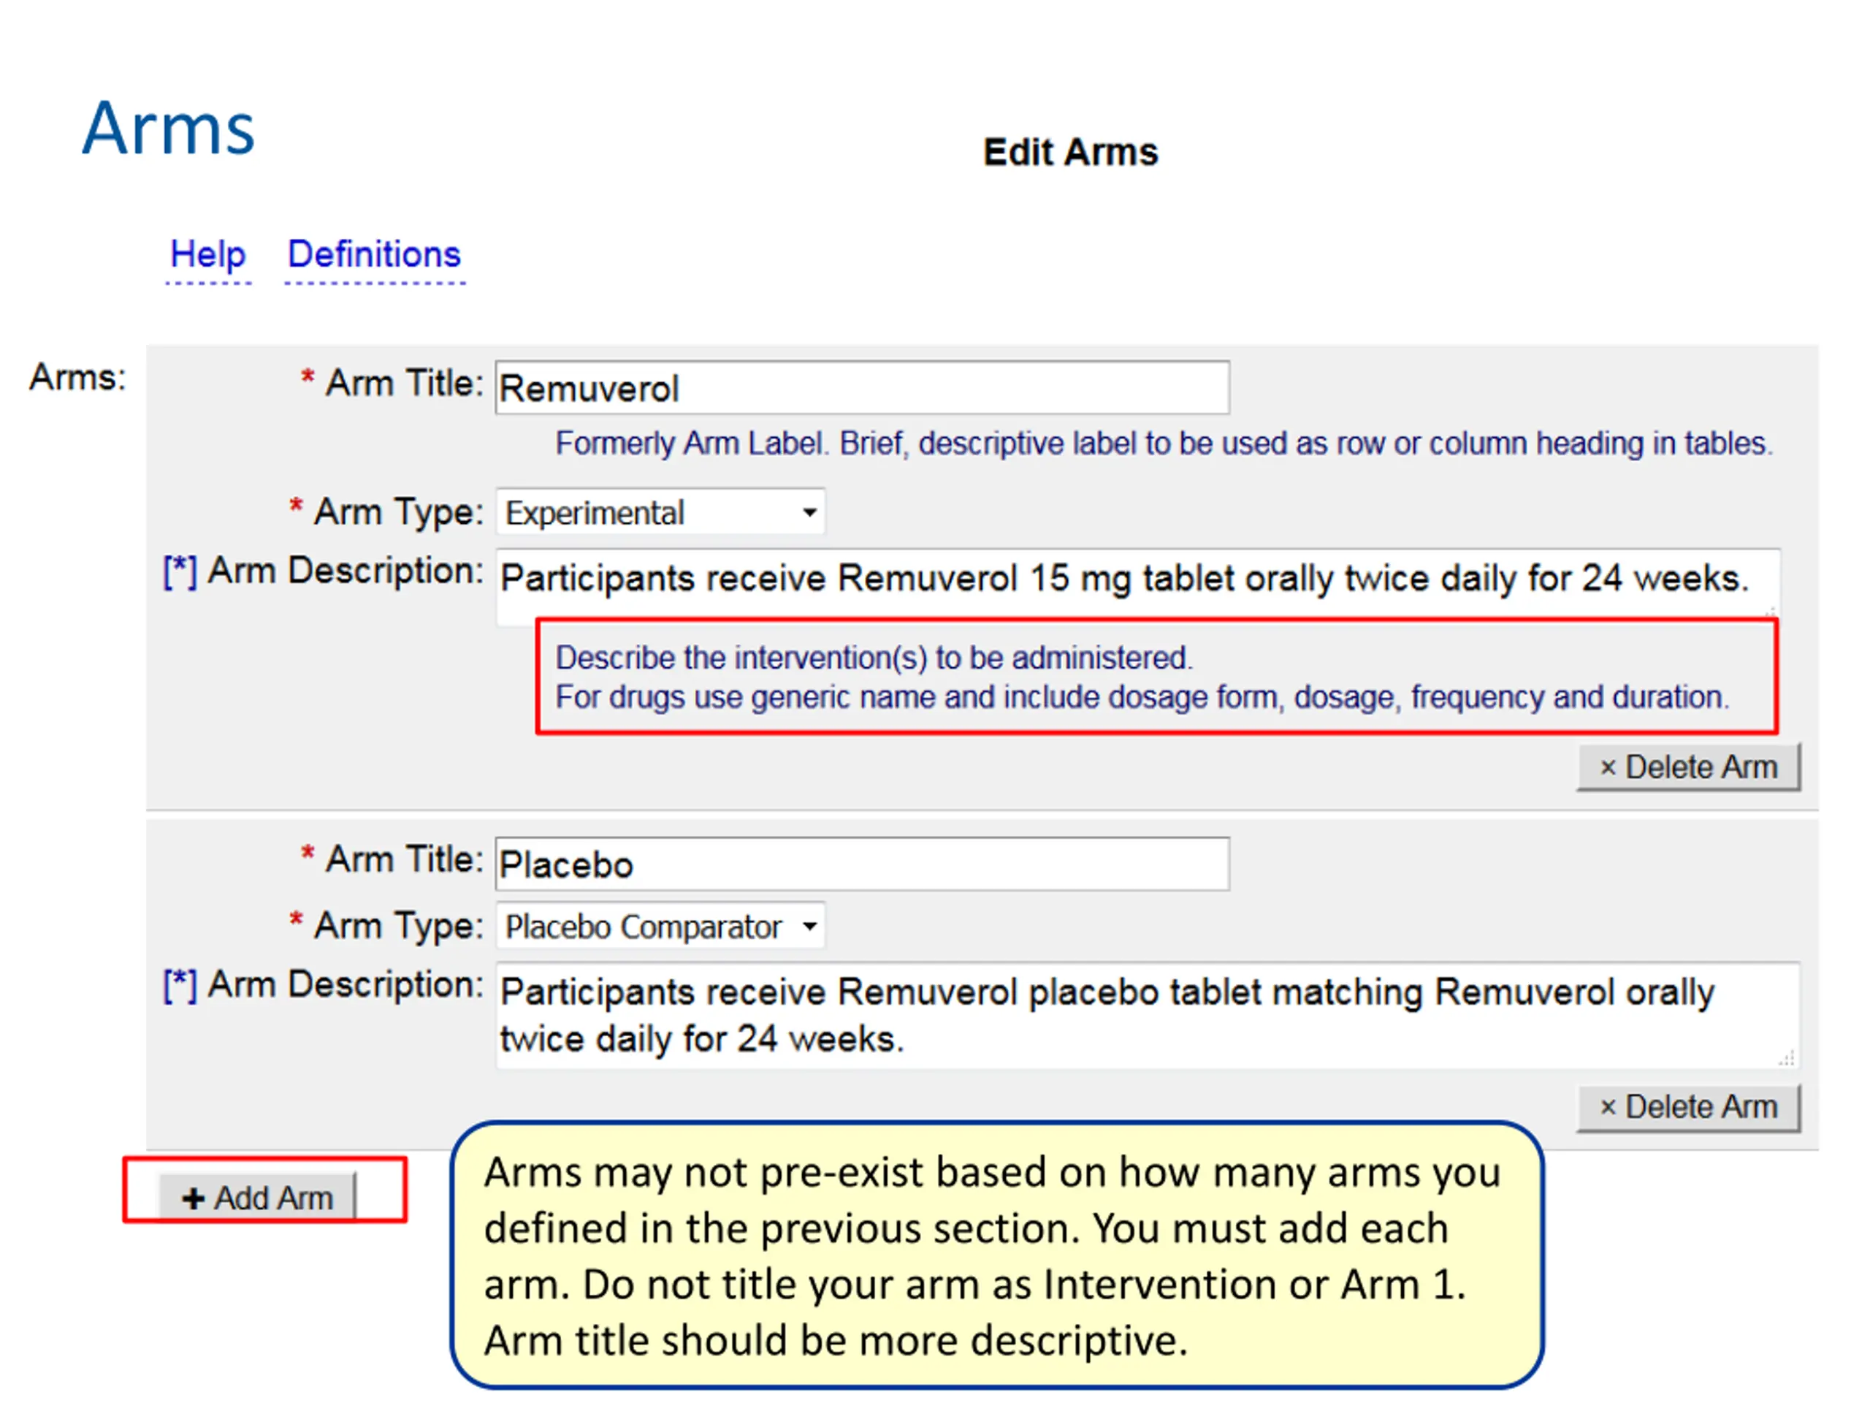Click the Remuverol Arm Title field
Viewport: 1870px width, 1403px height.
862,388
